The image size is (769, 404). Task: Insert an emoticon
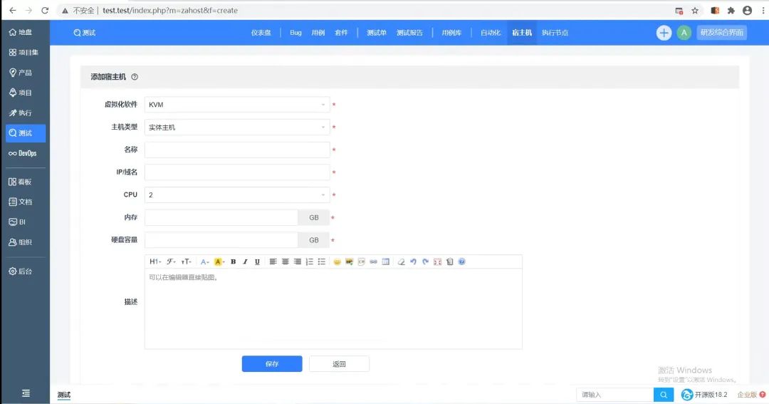pos(337,261)
